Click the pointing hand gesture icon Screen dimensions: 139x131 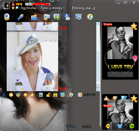tap(33, 95)
